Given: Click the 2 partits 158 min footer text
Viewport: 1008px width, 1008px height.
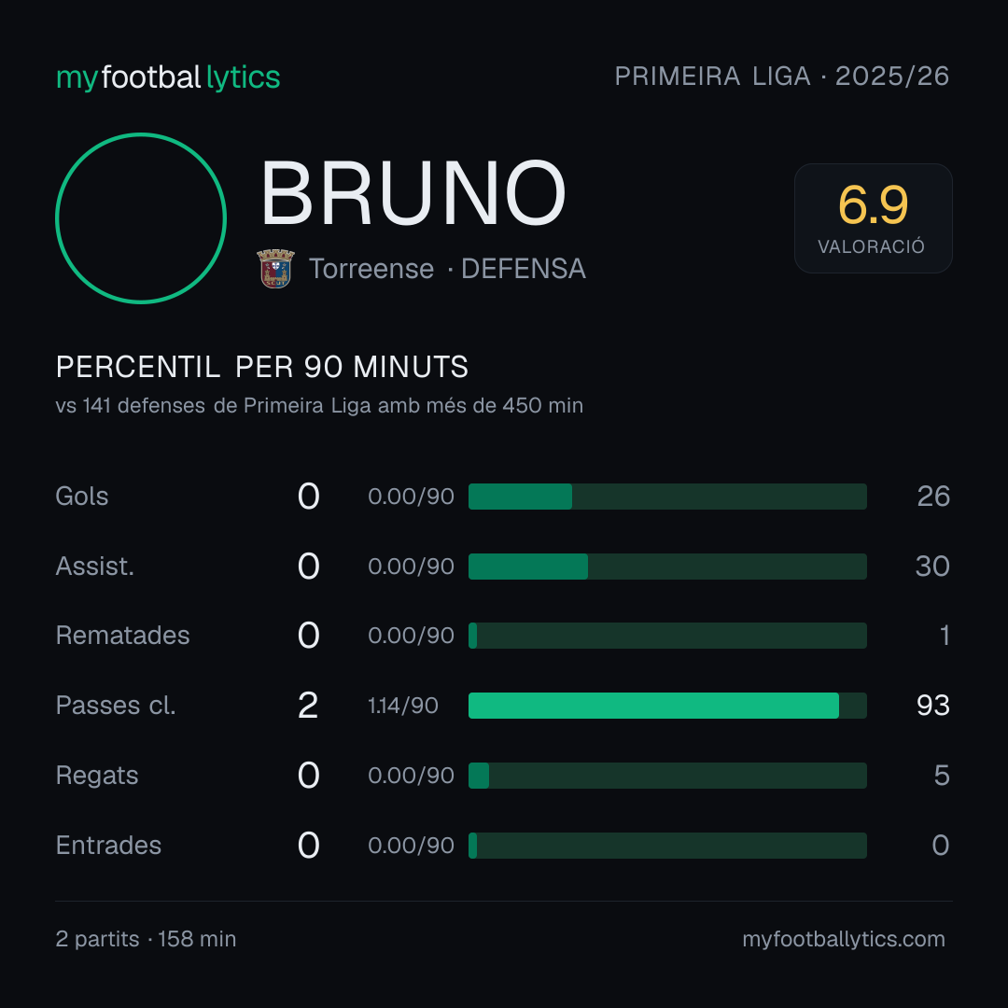Looking at the screenshot, I should (146, 939).
